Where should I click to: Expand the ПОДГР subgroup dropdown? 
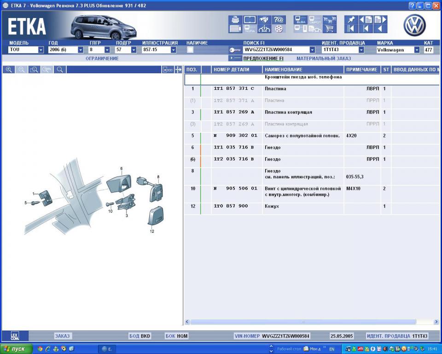pos(134,50)
